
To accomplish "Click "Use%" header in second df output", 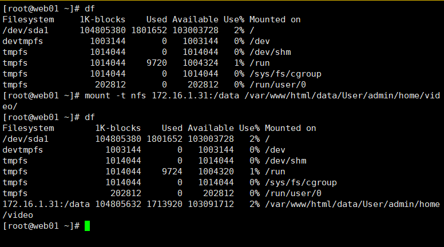I will tap(249, 128).
